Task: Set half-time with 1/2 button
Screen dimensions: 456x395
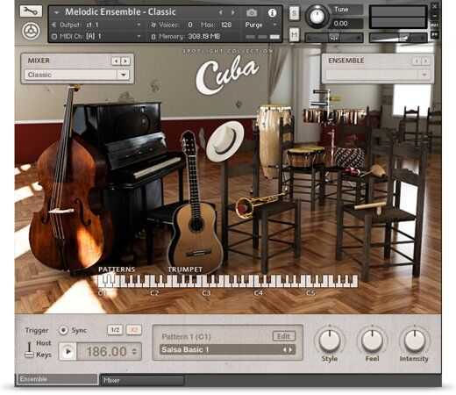Action: [115, 330]
